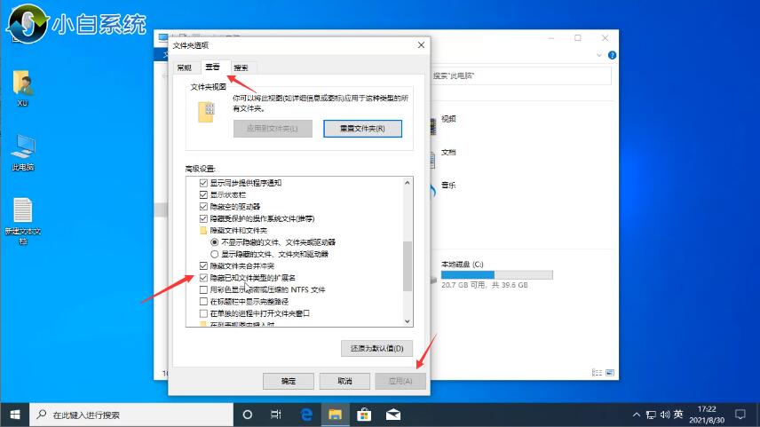Toggle 隐藏文件夹合并冲突 checkbox
Screen dimensions: 760x427
point(203,266)
